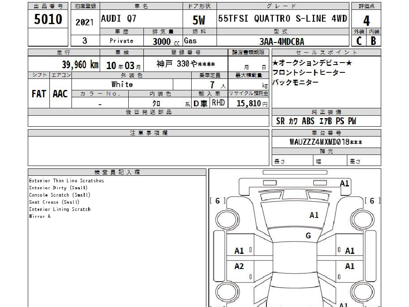This screenshot has height=307, width=409.
Task: Select 長さ dimension label
Action: coord(279,161)
